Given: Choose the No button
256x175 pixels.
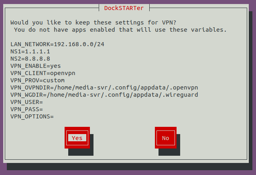Looking at the screenshot, I should (x=166, y=138).
